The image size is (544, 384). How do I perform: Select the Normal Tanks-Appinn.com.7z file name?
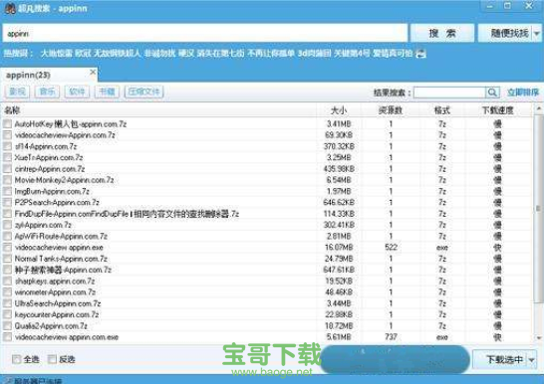[x=61, y=259]
